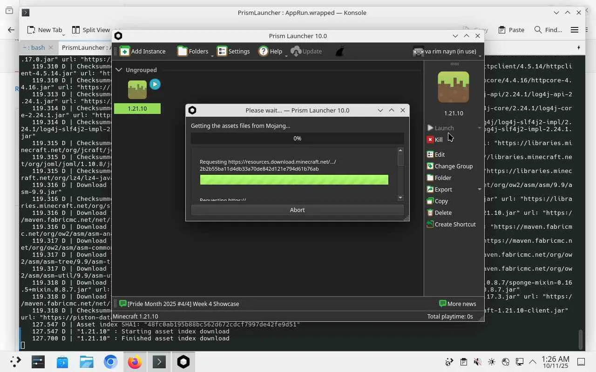Open the instance Folder
The width and height of the screenshot is (596, 372).
tap(439, 178)
